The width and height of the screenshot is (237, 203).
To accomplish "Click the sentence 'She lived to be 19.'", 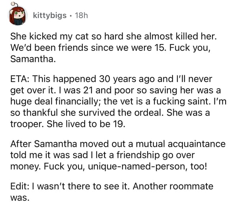I will point(86,124).
